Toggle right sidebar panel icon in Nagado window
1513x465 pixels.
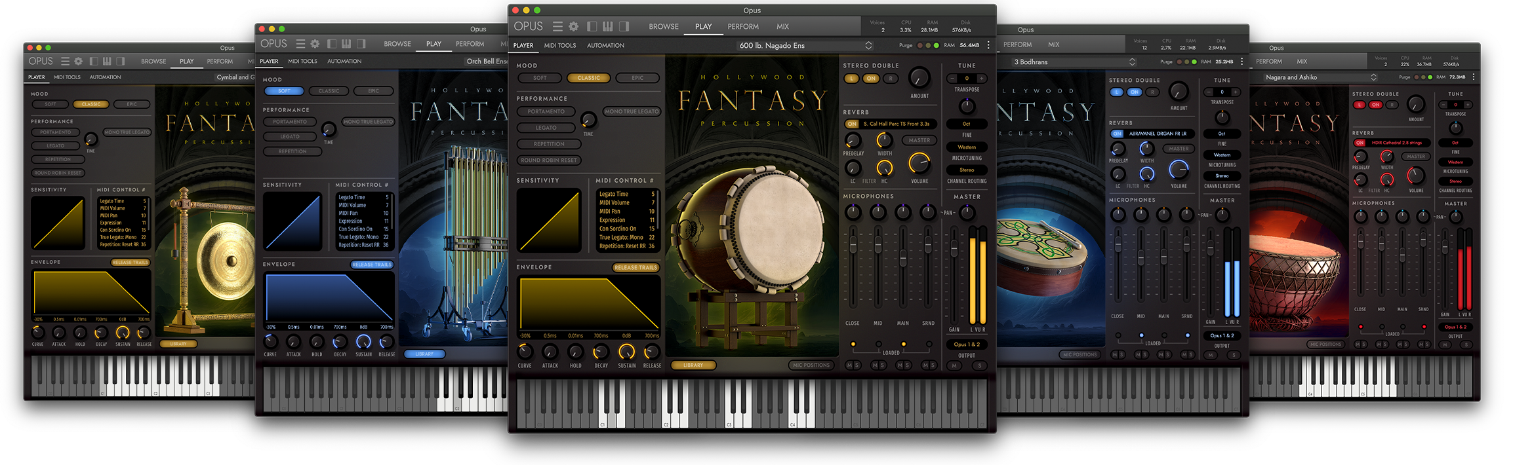pyautogui.click(x=624, y=26)
